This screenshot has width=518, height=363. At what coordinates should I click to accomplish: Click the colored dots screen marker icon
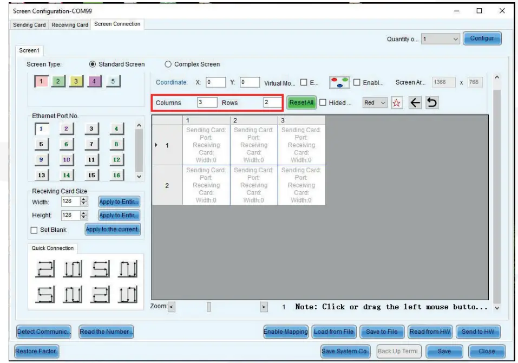tap(340, 81)
